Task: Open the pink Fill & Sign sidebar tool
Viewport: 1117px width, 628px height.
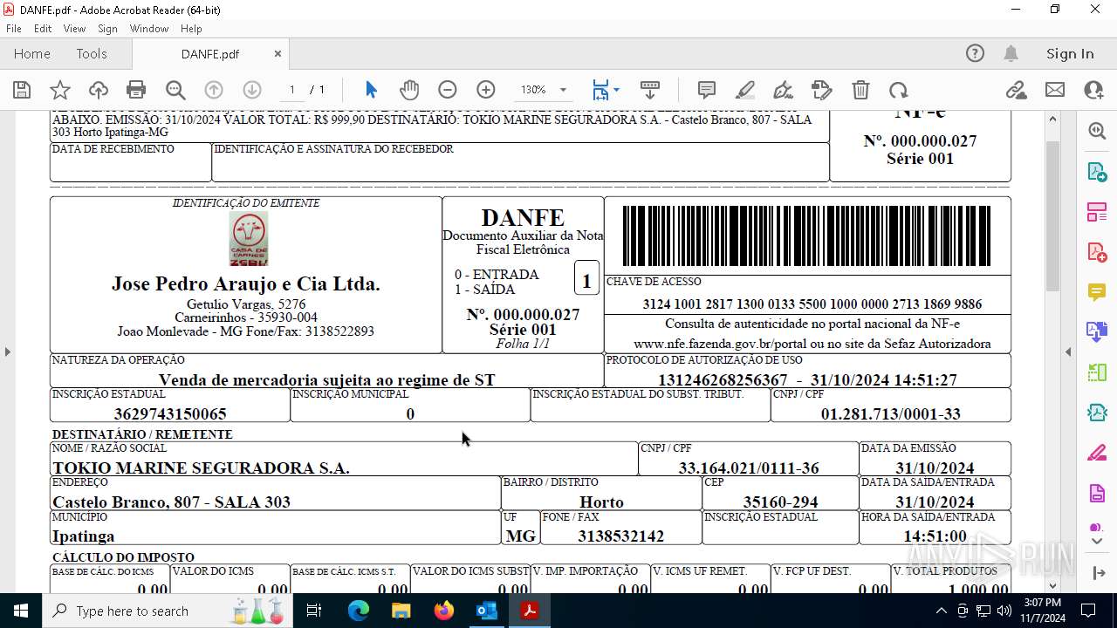Action: pos(1097,454)
